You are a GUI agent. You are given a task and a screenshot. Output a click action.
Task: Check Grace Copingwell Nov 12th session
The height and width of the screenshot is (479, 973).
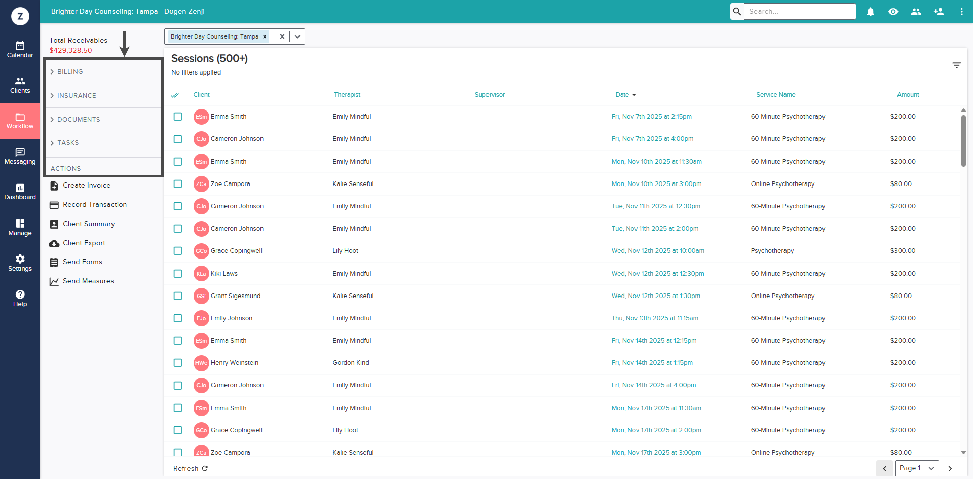point(178,251)
